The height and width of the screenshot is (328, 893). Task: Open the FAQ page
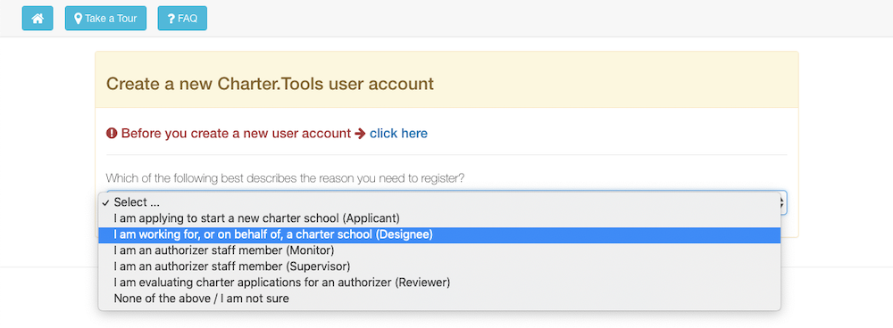[182, 18]
